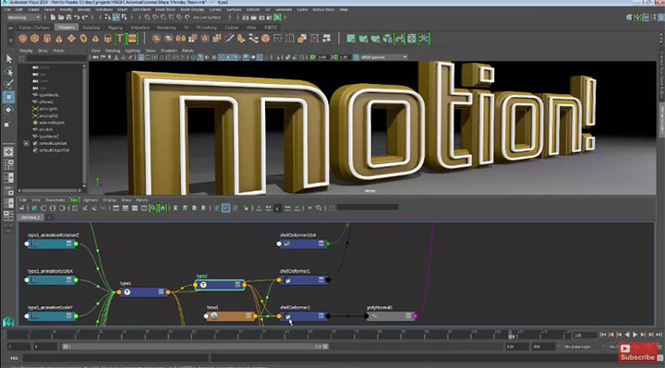Viewport: 665px width, 368px height.
Task: Click the New Scene icon
Action: (53, 18)
